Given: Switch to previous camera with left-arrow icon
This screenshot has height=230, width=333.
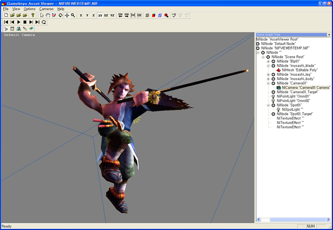Looking at the screenshot, I should tap(120, 15).
